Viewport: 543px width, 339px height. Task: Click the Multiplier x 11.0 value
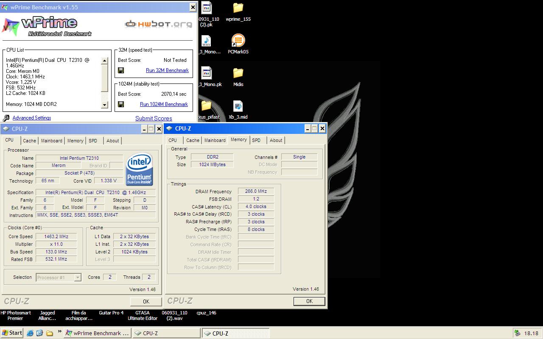tap(56, 244)
